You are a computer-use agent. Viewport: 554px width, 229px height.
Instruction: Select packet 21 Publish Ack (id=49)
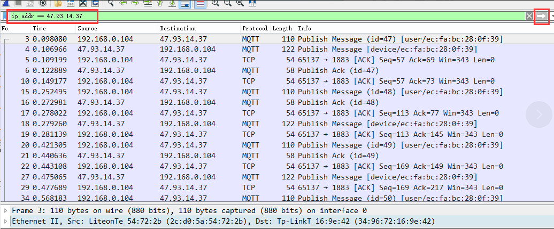(277, 156)
